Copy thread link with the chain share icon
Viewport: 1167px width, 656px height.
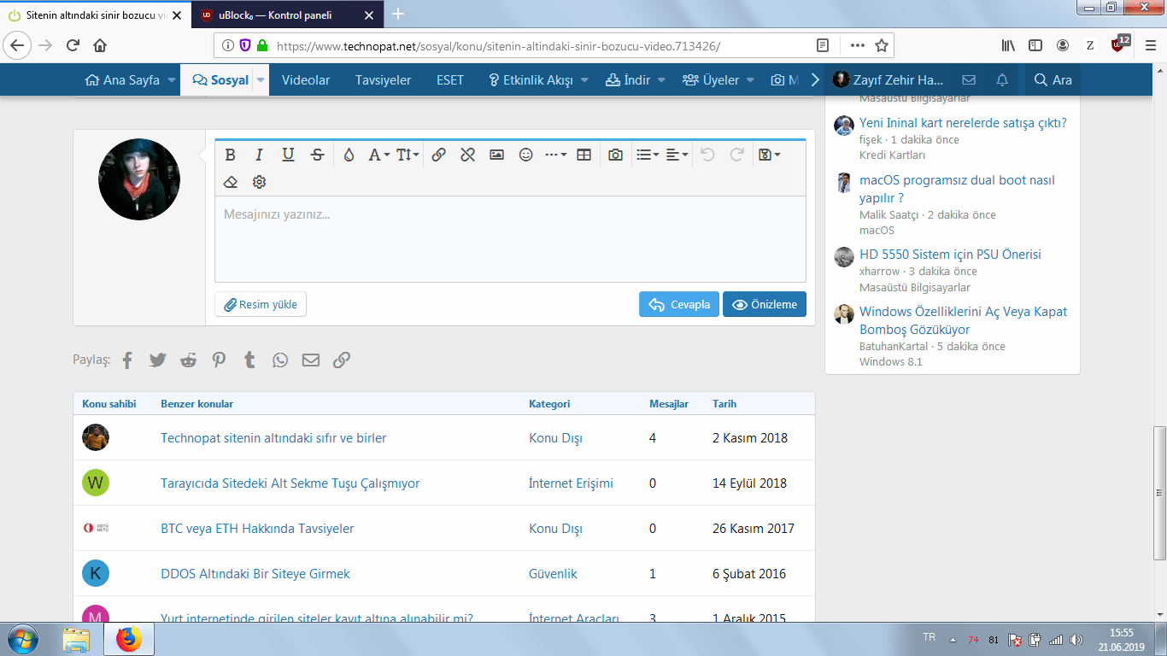342,360
